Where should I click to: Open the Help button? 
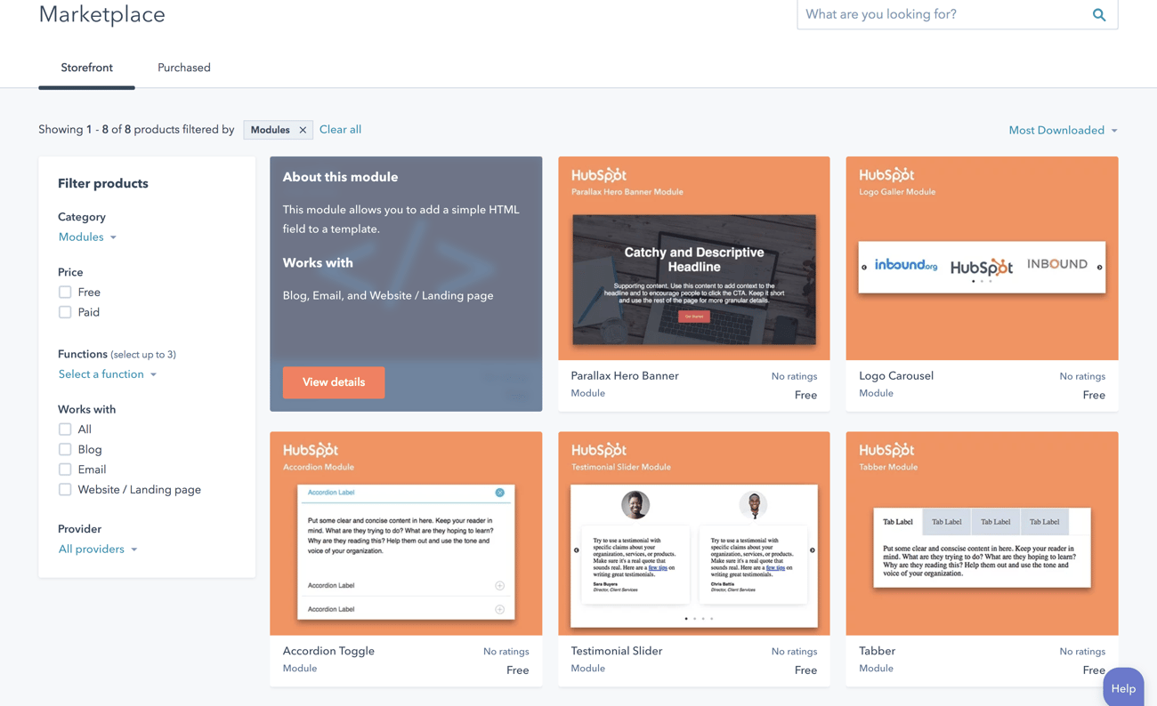pyautogui.click(x=1123, y=687)
